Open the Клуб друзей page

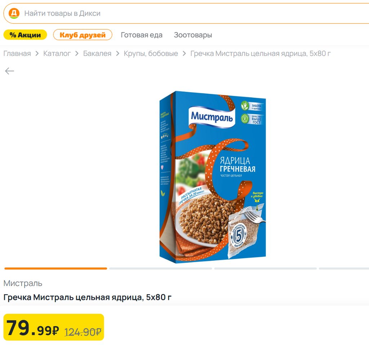83,35
